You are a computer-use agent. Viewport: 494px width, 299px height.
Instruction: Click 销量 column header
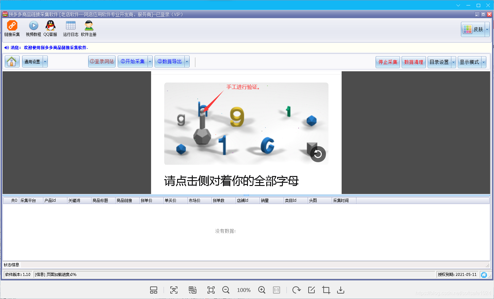click(x=272, y=200)
